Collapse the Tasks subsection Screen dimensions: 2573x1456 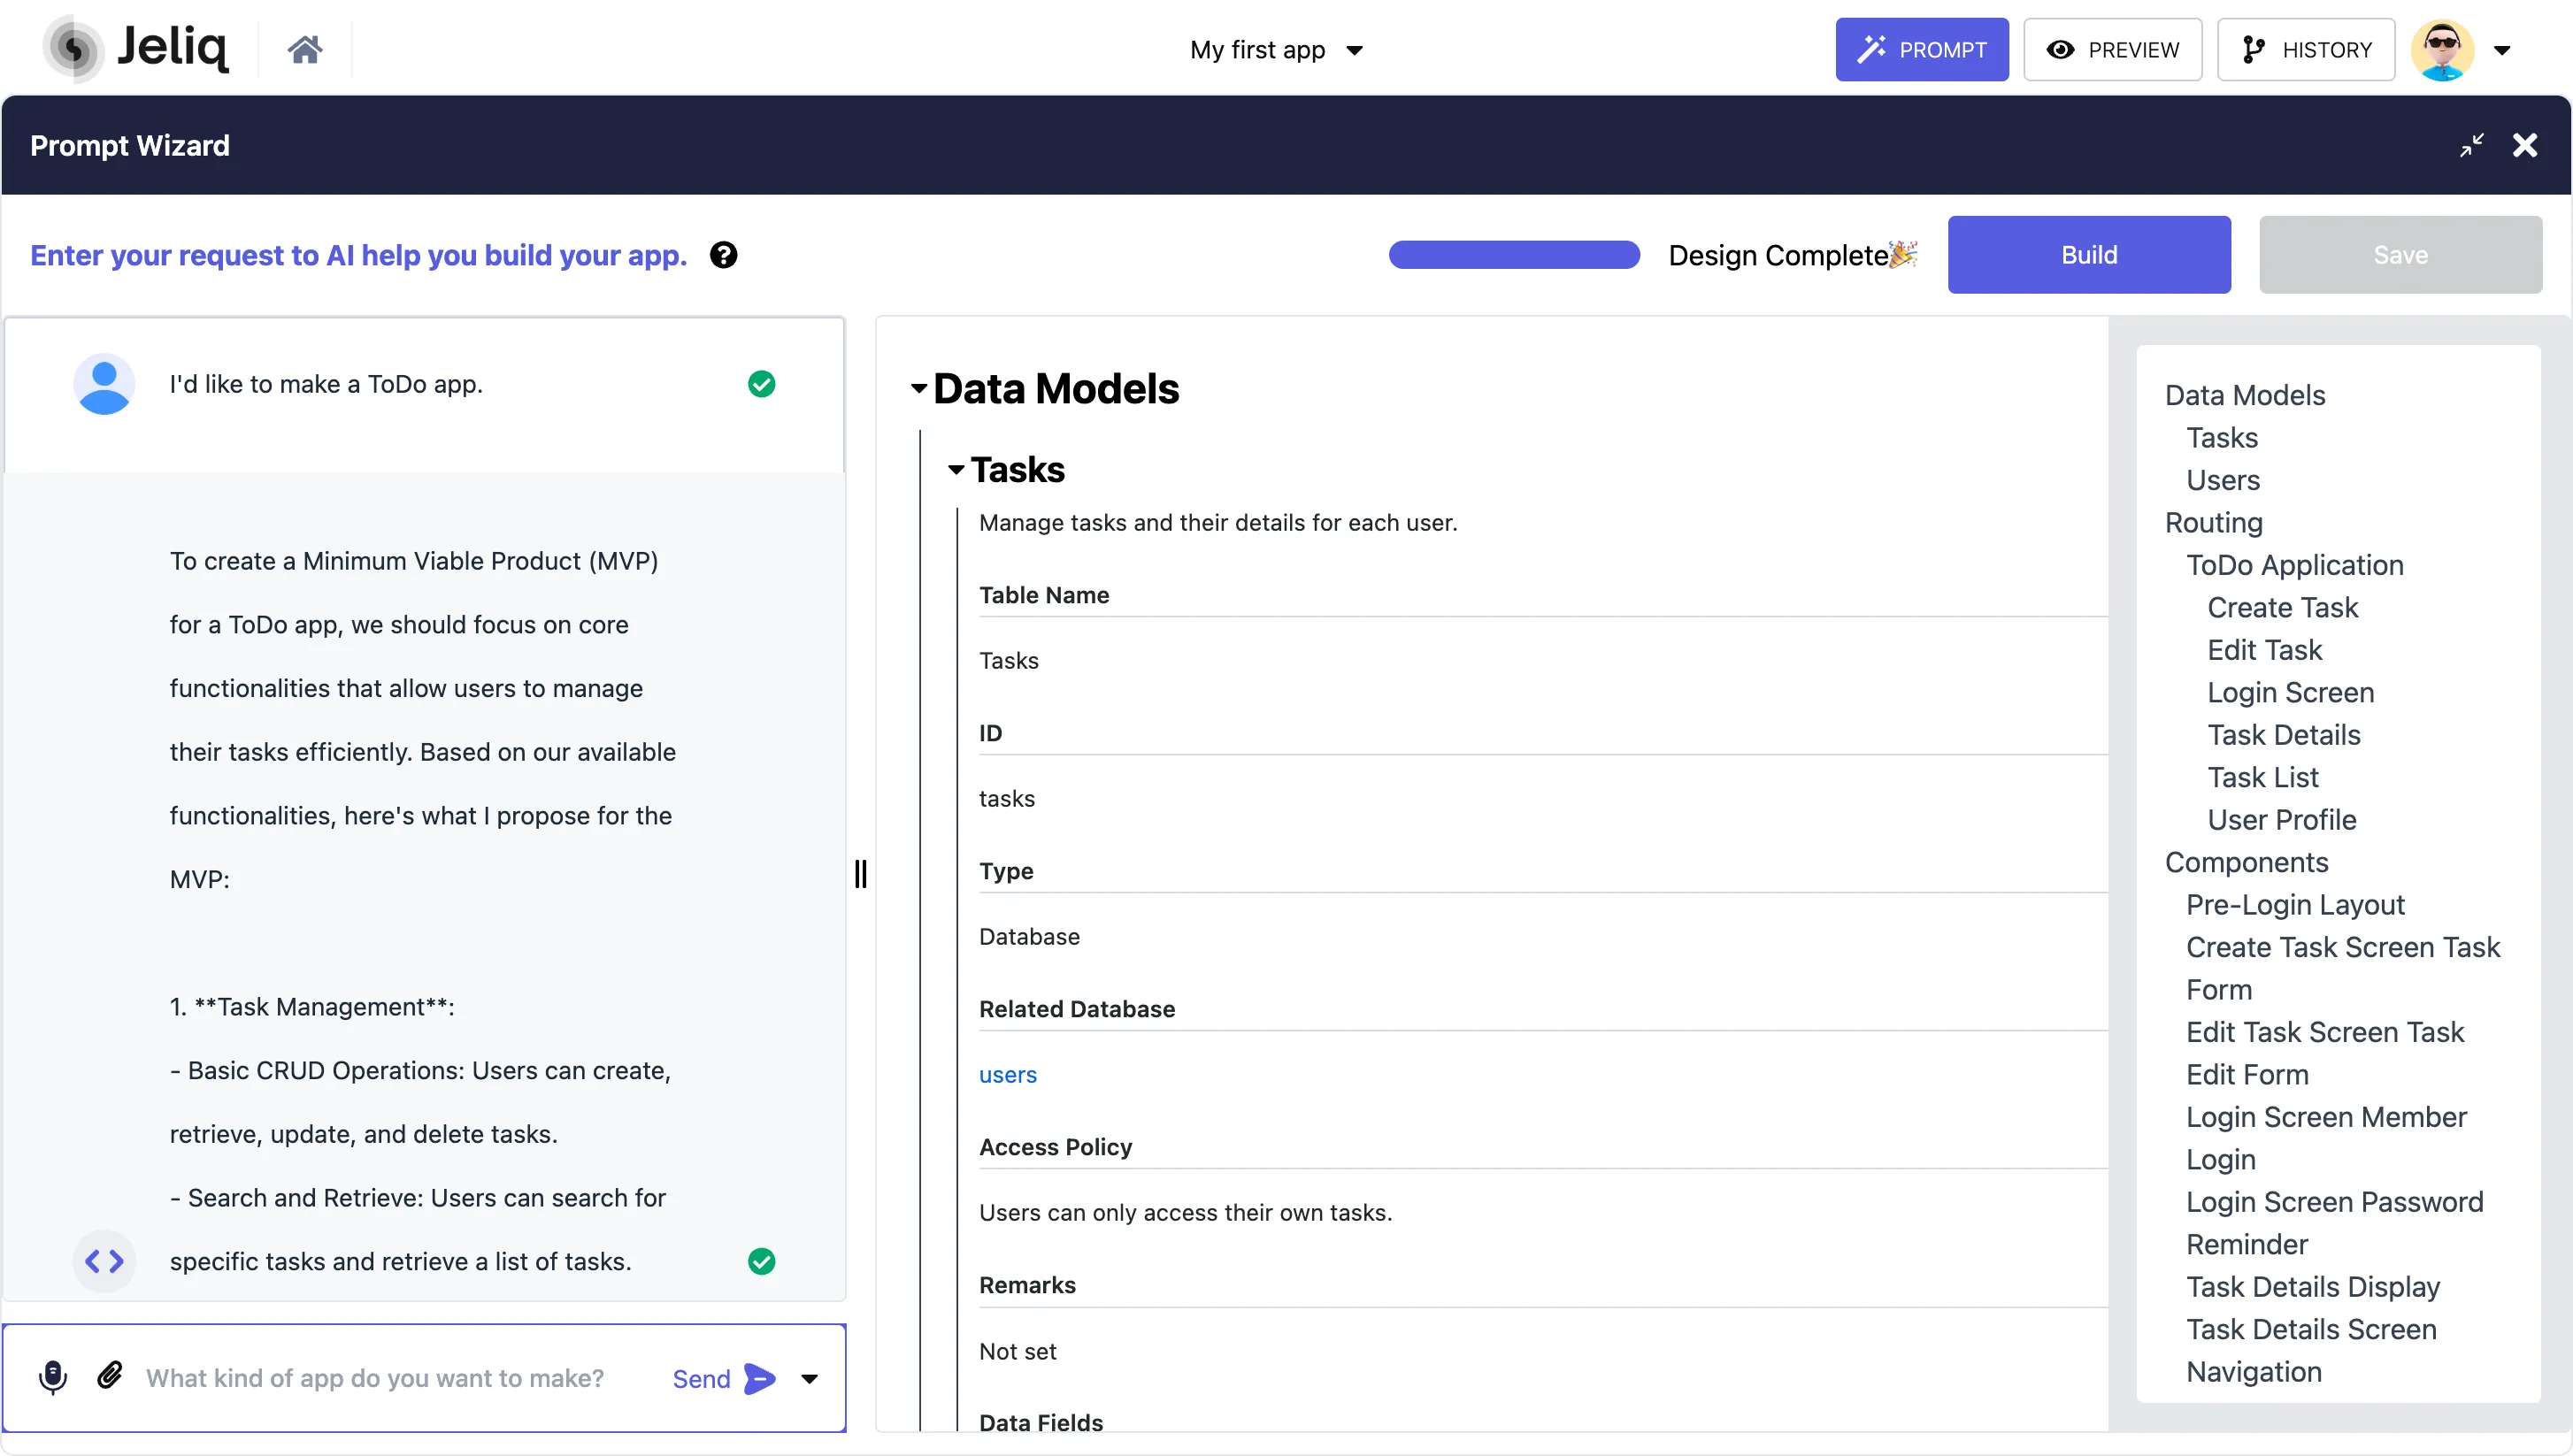956,470
